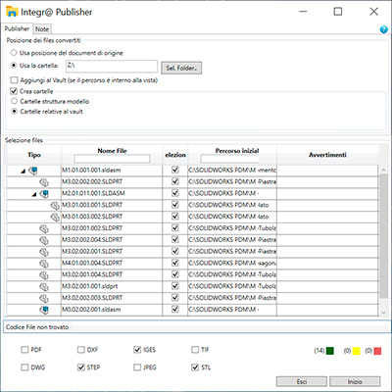Enable the DXF export checkbox

coord(81,350)
